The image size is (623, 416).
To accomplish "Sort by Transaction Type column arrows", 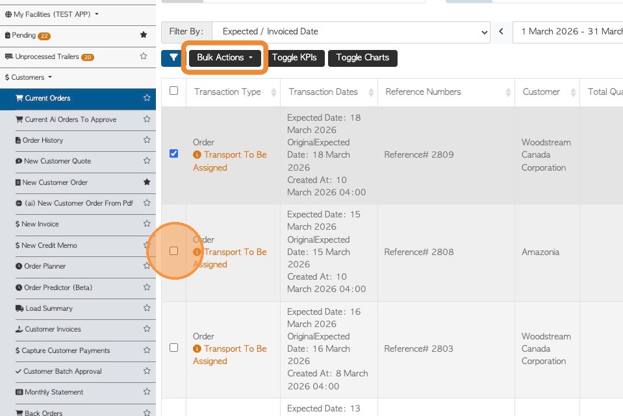I will (273, 92).
